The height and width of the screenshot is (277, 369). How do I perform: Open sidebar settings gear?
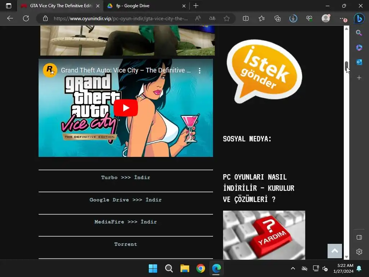click(x=359, y=252)
